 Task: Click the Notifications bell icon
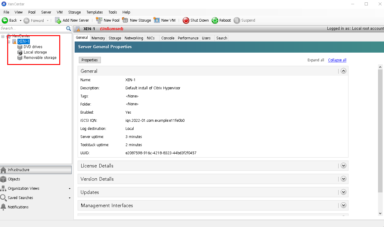click(x=3, y=207)
